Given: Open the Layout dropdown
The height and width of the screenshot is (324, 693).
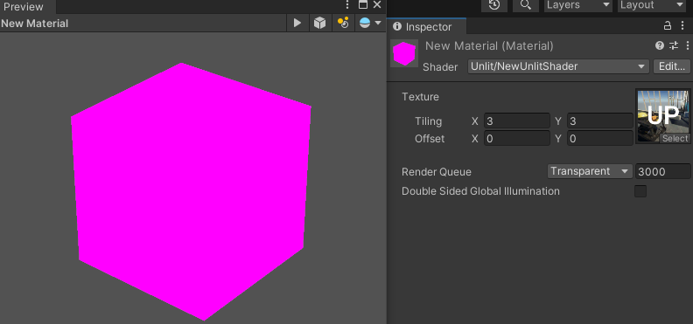Looking at the screenshot, I should (x=652, y=5).
